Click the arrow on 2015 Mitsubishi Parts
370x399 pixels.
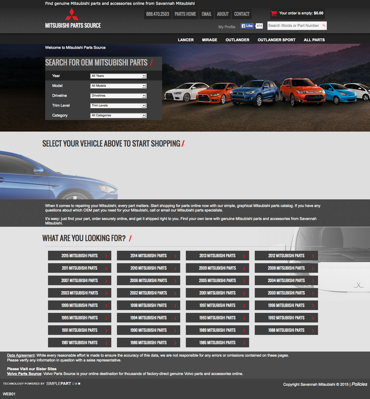tap(106, 256)
